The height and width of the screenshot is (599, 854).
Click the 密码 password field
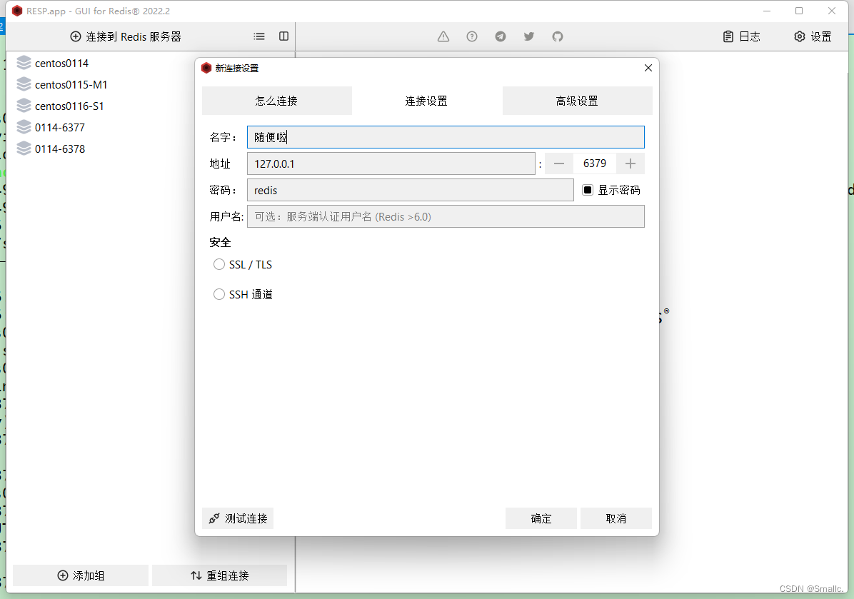[410, 191]
